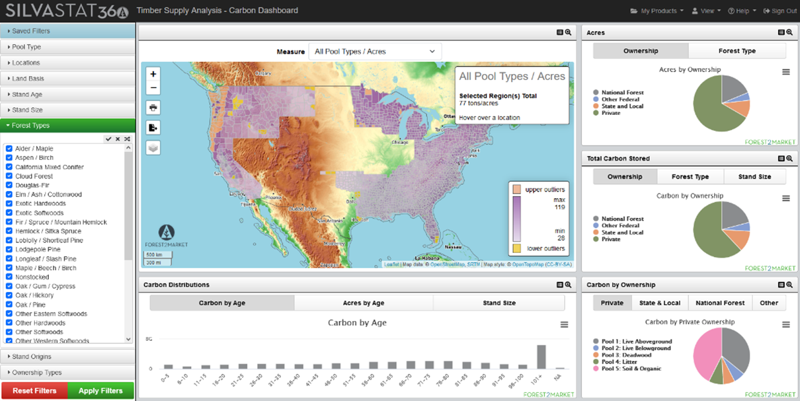
Task: Clear all forest types with X icon
Action: click(x=118, y=139)
